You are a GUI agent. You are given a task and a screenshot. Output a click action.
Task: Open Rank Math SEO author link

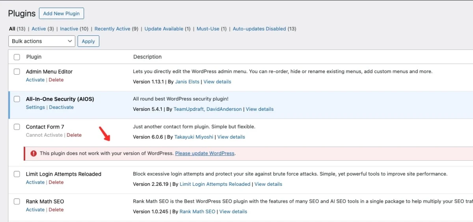(x=197, y=211)
